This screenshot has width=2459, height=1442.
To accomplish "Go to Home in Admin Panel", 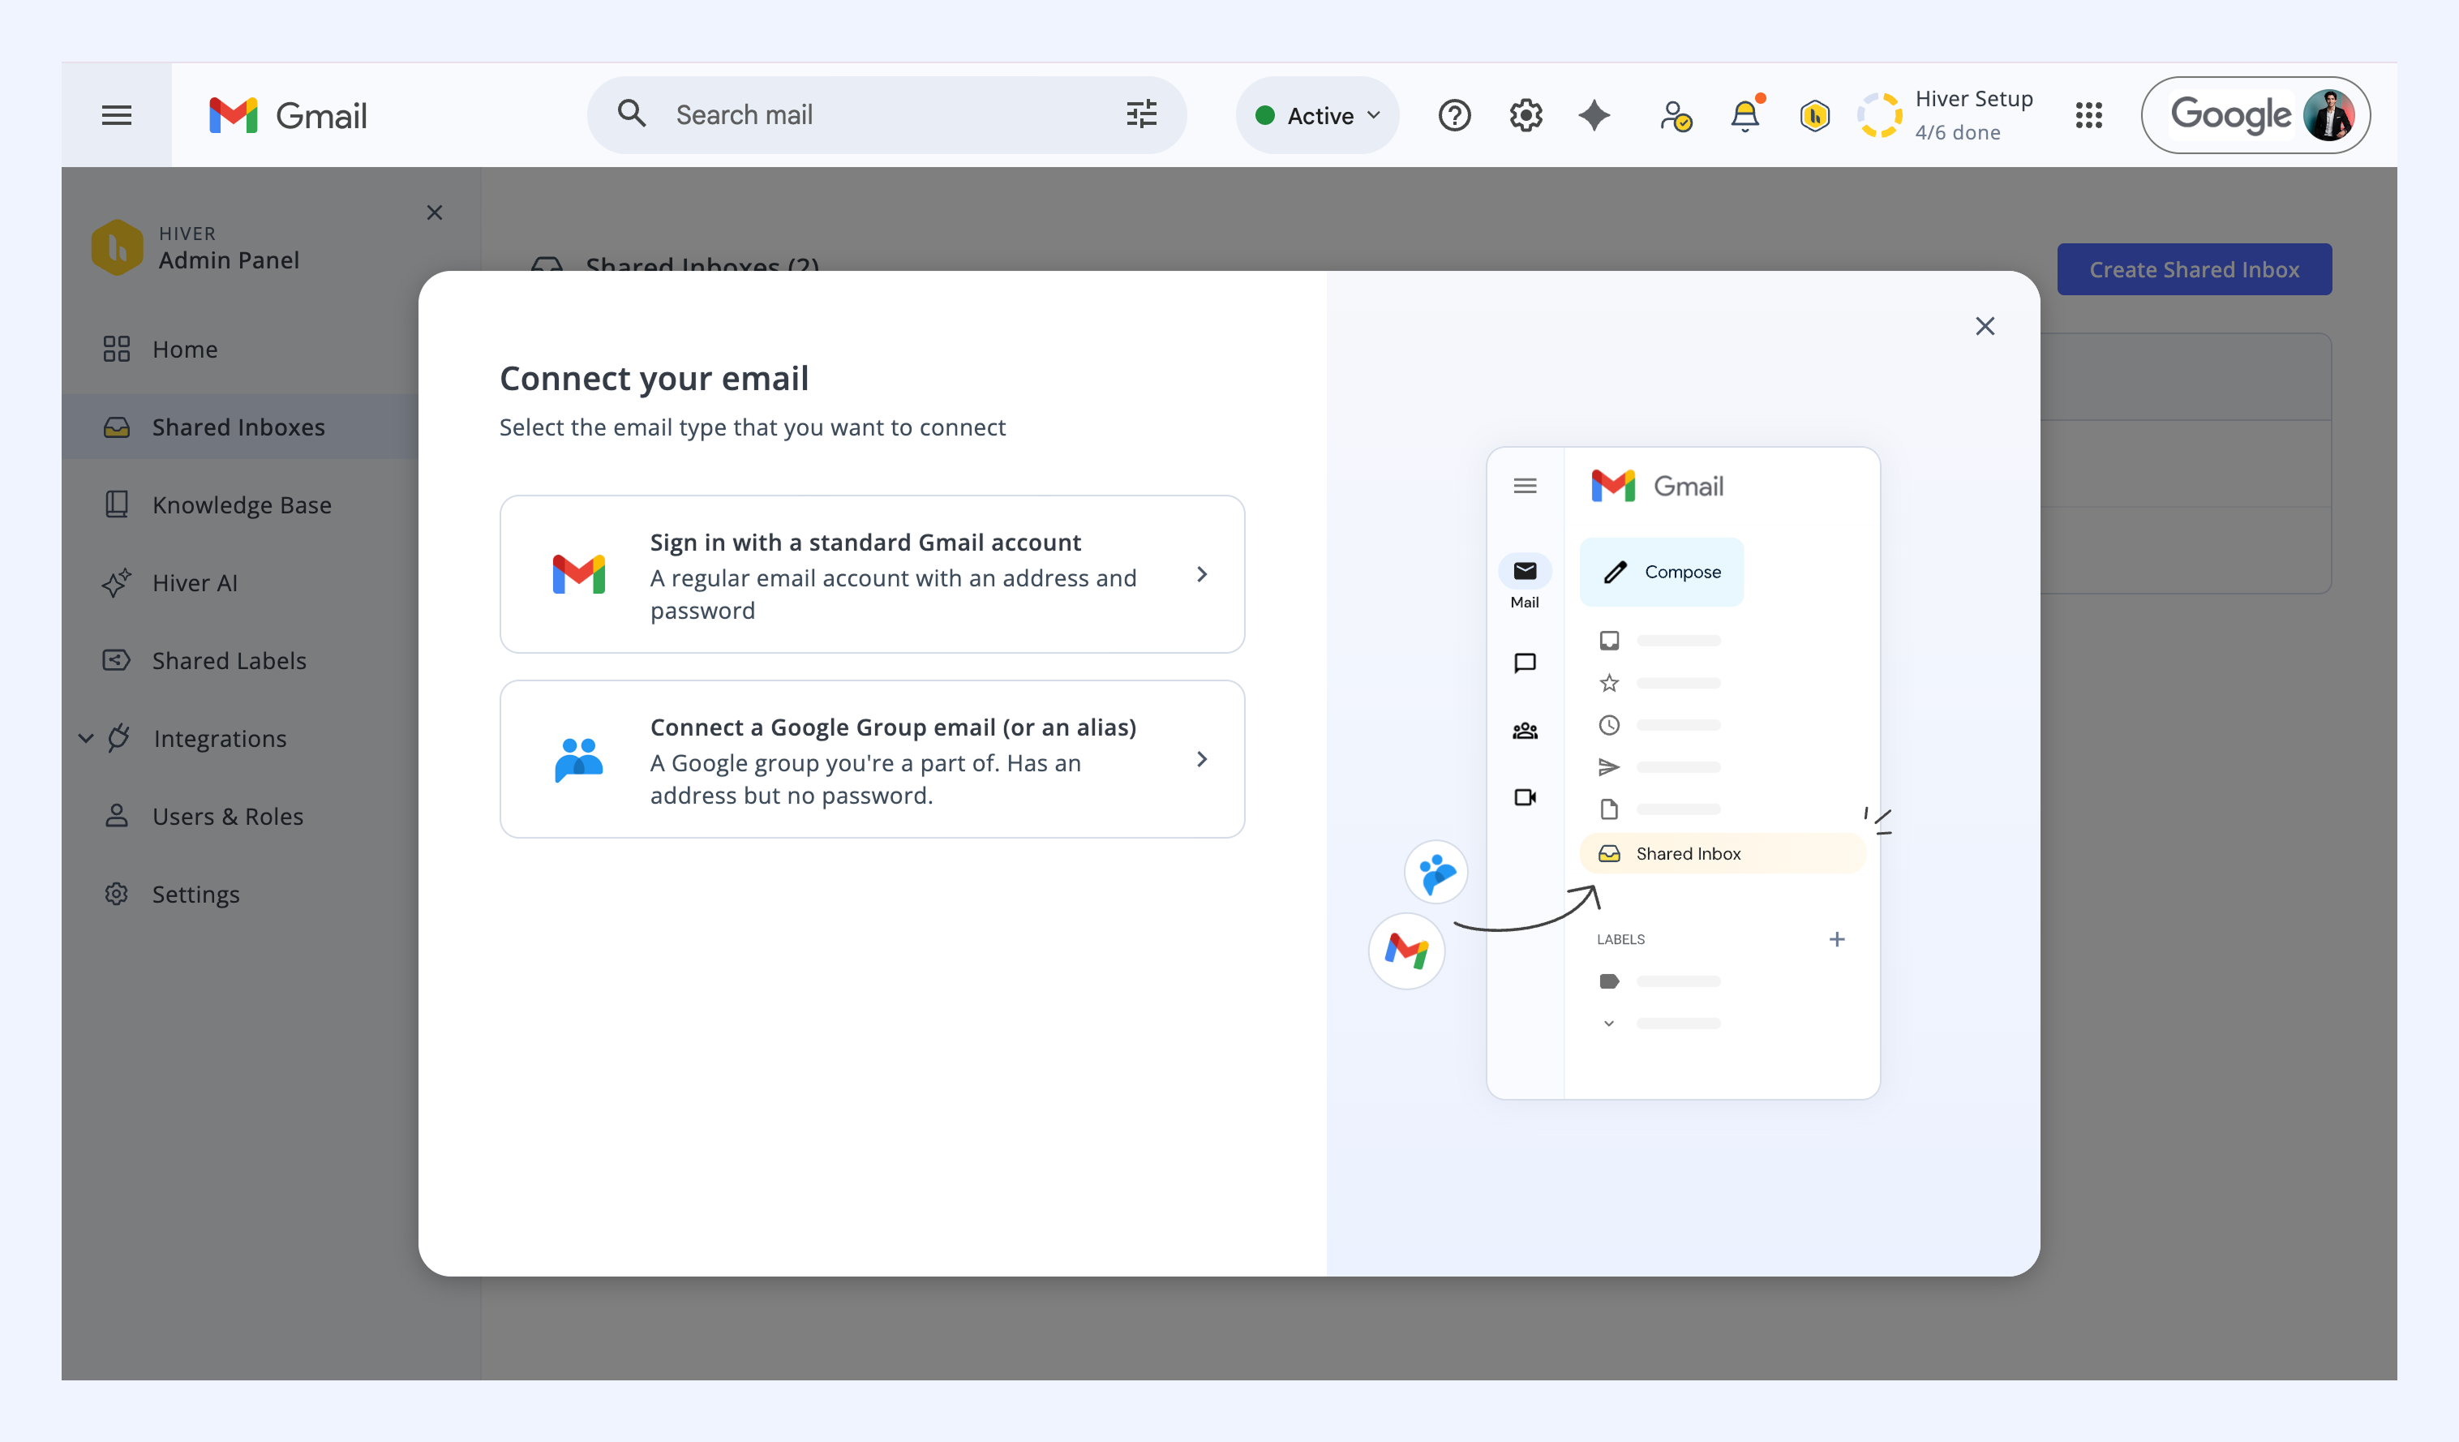I will point(184,350).
